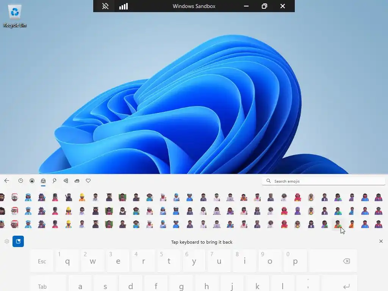This screenshot has height=291, width=388.
Task: Tap the a key
Action: (80, 283)
